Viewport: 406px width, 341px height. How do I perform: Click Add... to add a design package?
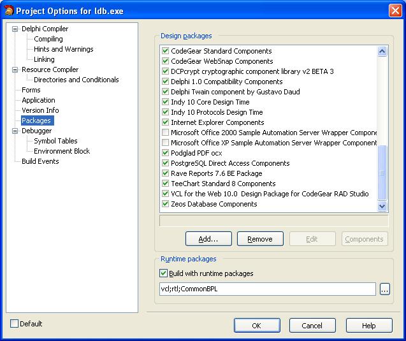208,239
